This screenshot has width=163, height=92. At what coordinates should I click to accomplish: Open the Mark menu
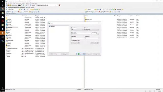[11, 3]
